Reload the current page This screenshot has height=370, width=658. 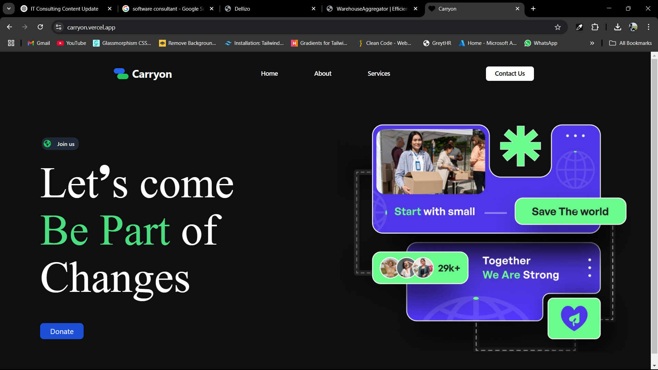point(40,27)
